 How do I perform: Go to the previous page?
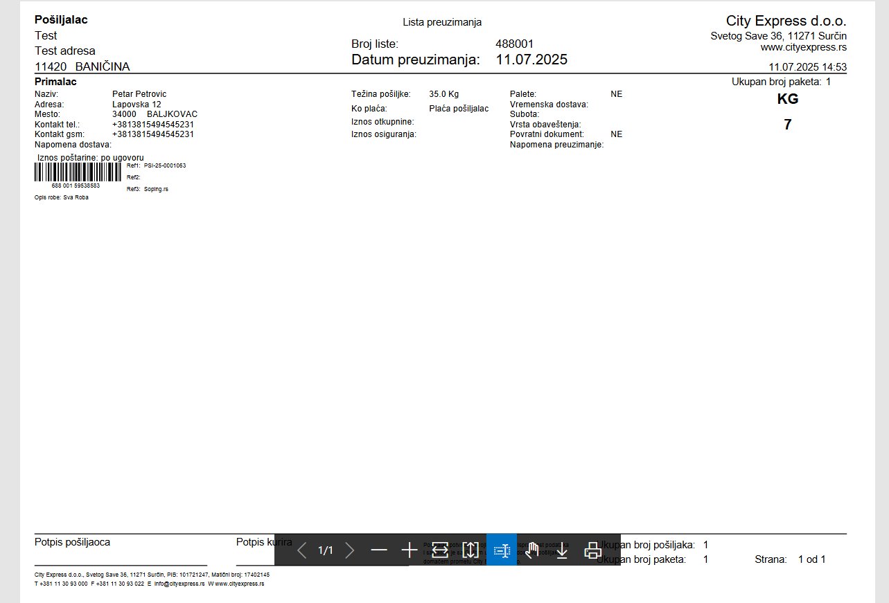tap(301, 551)
